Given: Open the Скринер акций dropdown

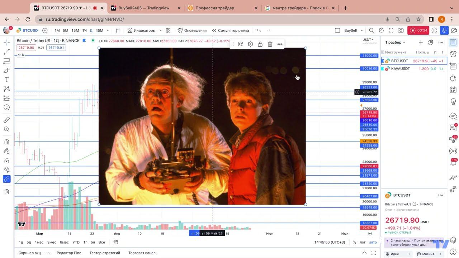Looking at the screenshot, I should (x=34, y=253).
